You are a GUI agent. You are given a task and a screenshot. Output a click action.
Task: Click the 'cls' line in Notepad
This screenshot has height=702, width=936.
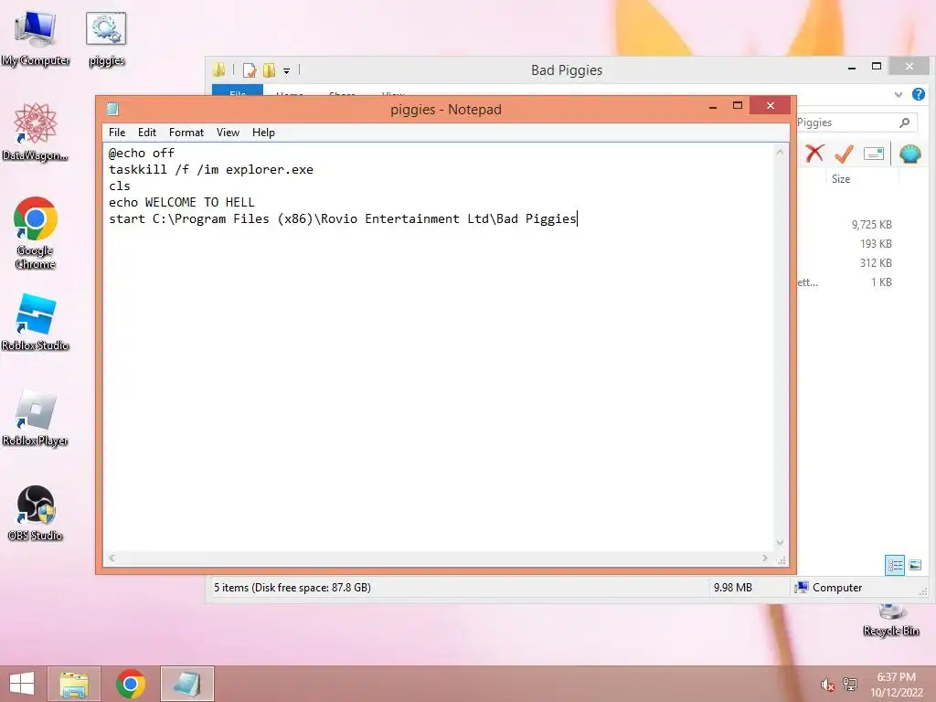point(120,186)
